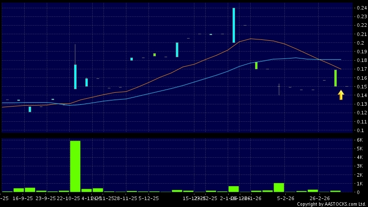This screenshot has height=207, width=368.
Task: Click the green candle just below 0.18 after the peak
Action: [256, 65]
